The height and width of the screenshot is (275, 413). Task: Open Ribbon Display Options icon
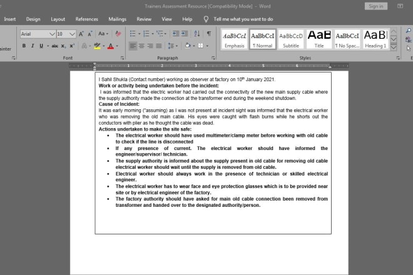pos(400,6)
